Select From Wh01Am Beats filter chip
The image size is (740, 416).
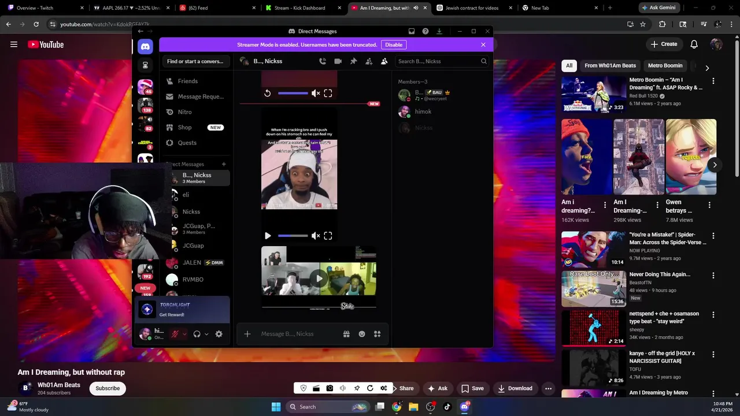tap(610, 66)
